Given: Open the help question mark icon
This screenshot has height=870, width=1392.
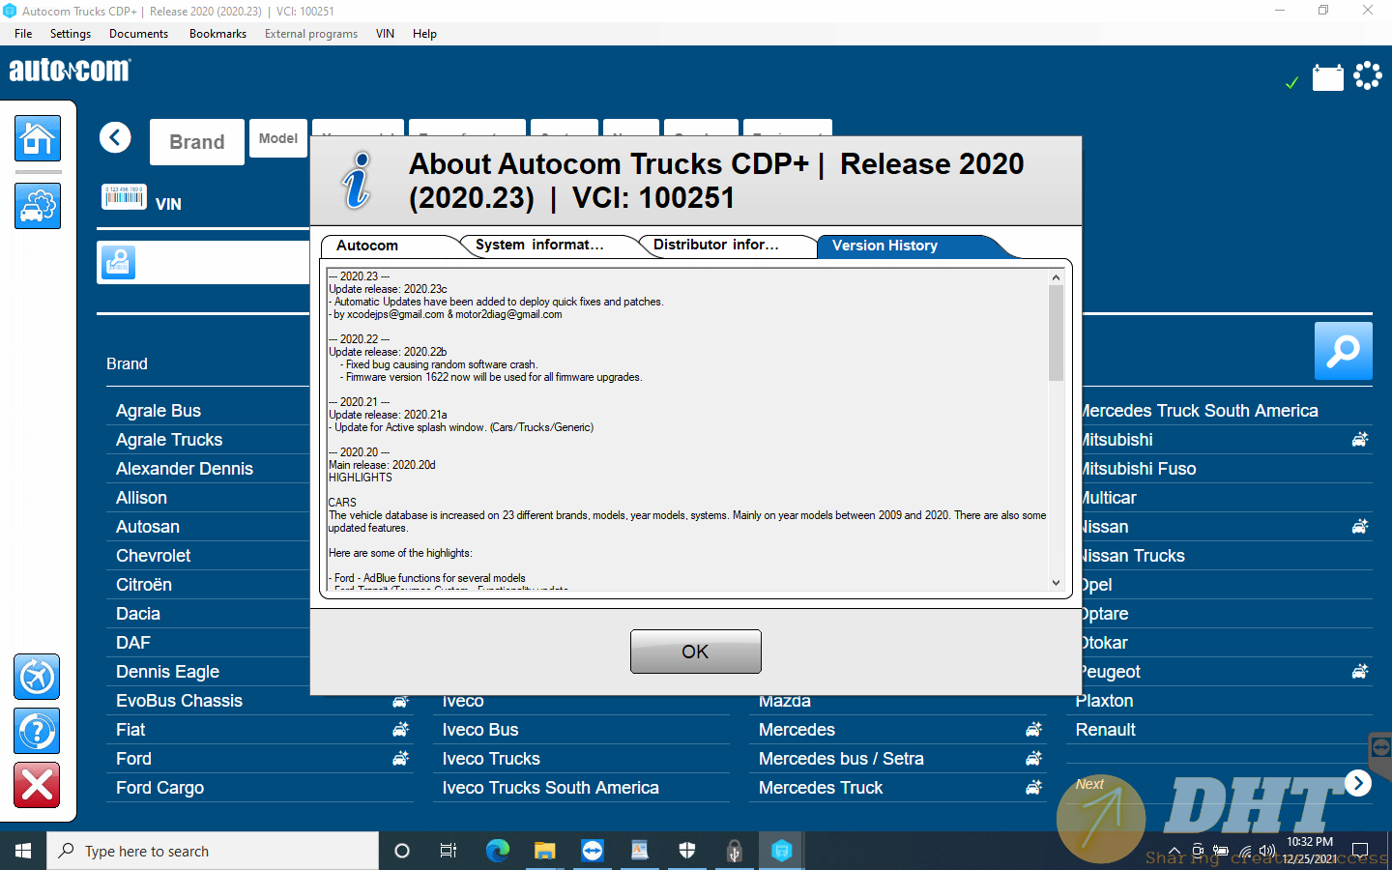Looking at the screenshot, I should point(38,732).
